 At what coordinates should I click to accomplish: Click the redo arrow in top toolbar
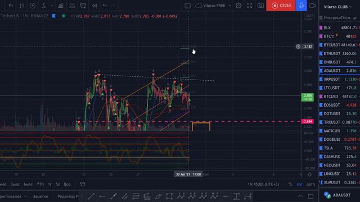pyautogui.click(x=113, y=6)
